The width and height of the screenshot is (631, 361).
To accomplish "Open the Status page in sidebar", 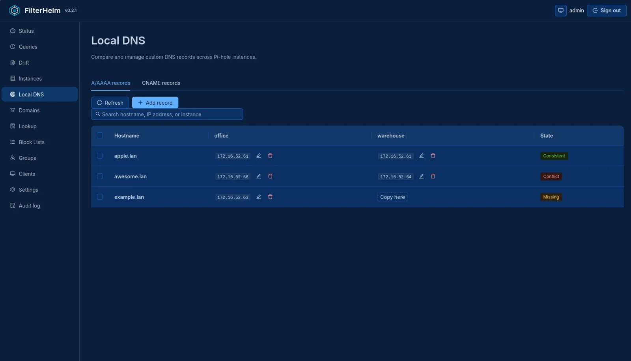I will click(x=39, y=31).
